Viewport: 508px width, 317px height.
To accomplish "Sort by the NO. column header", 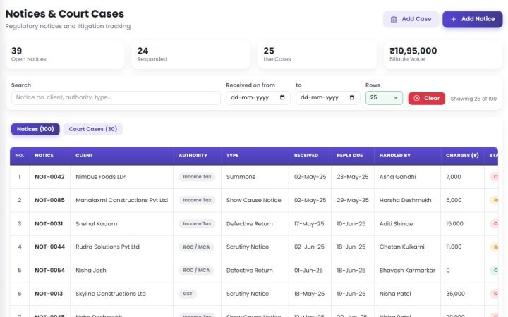I will pyautogui.click(x=20, y=156).
